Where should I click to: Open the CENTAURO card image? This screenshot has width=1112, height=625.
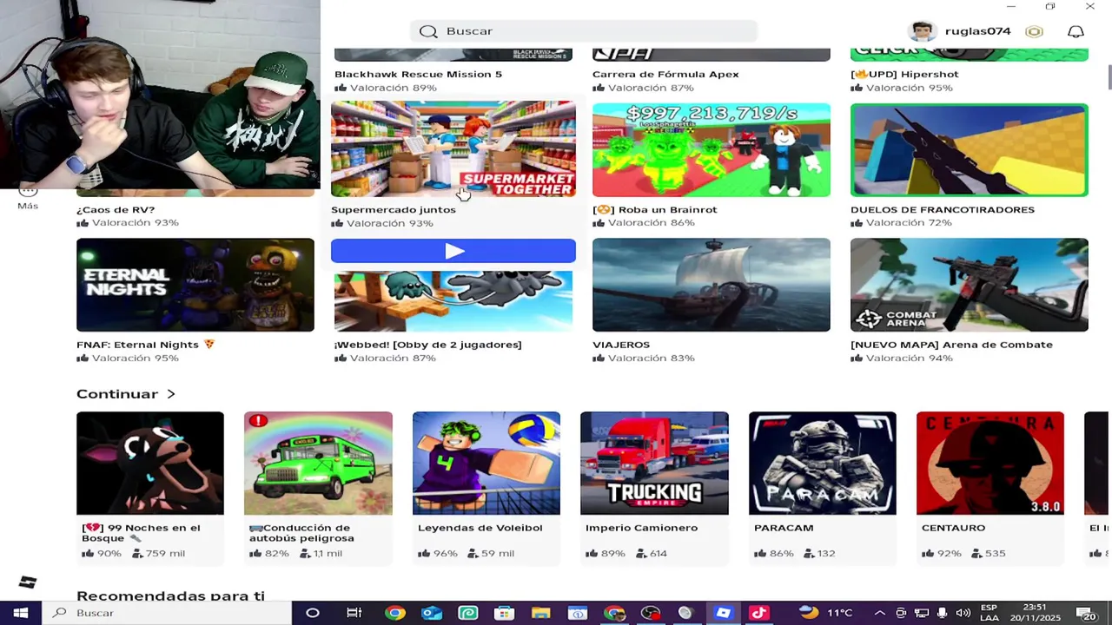(x=990, y=463)
